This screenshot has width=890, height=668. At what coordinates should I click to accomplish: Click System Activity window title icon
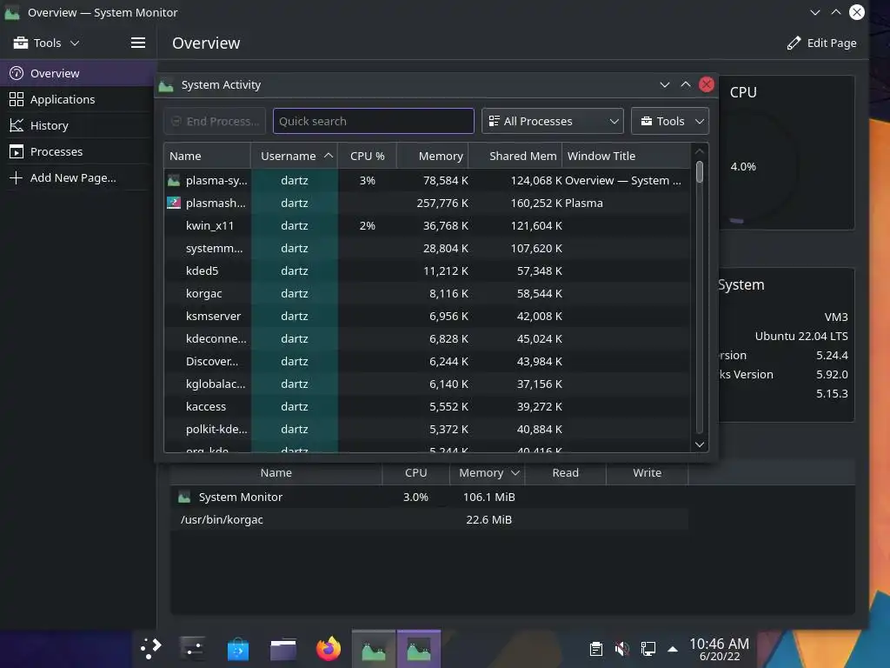(x=166, y=85)
